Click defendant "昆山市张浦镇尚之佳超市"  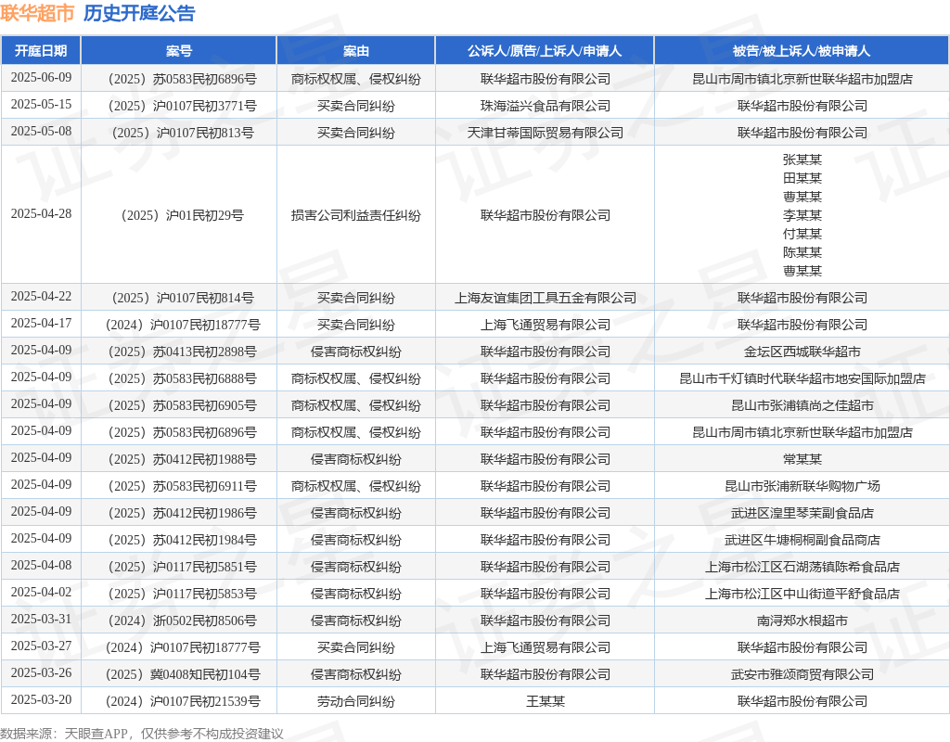click(802, 406)
